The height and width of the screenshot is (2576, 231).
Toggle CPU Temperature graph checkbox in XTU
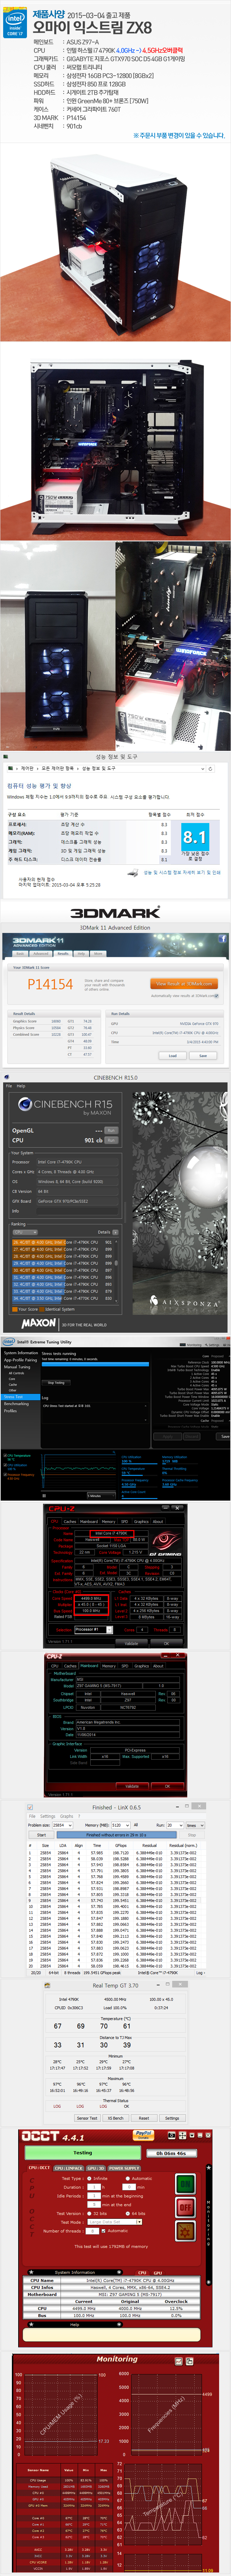pos(5,1456)
